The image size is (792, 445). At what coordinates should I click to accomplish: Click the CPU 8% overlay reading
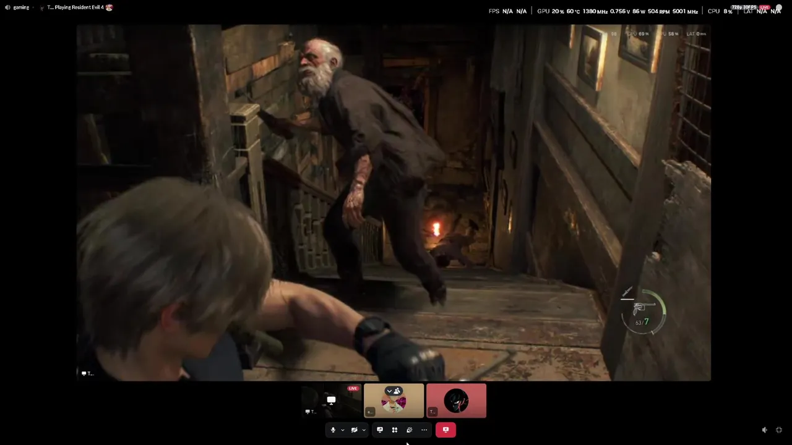[720, 11]
